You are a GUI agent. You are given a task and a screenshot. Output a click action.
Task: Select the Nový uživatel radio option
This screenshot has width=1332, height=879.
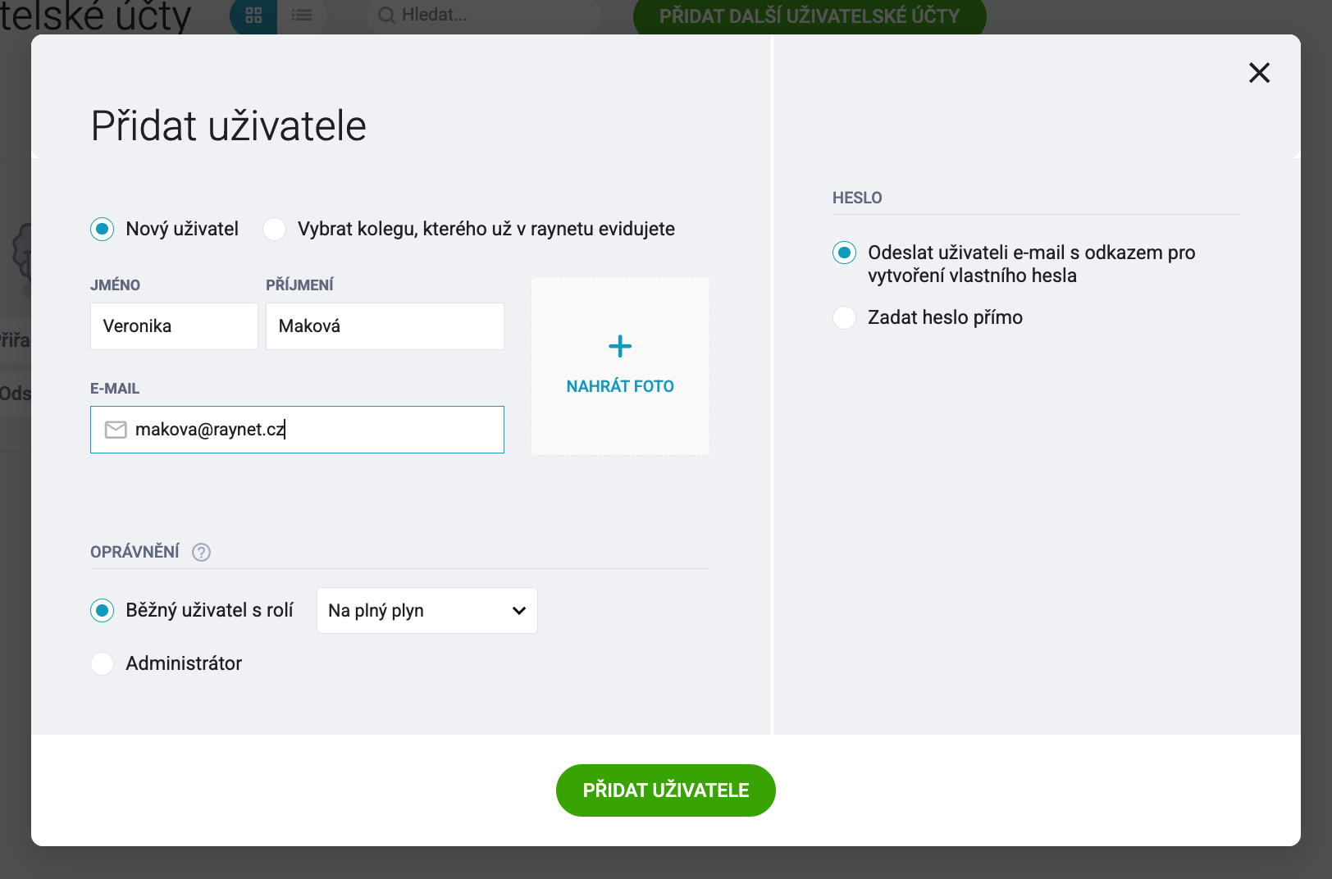[x=102, y=229]
